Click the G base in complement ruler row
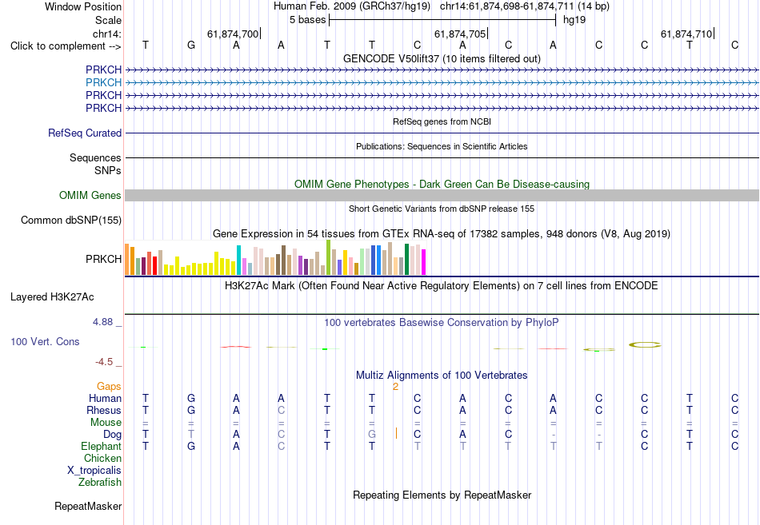Screen dimensions: 760x525 coord(191,45)
